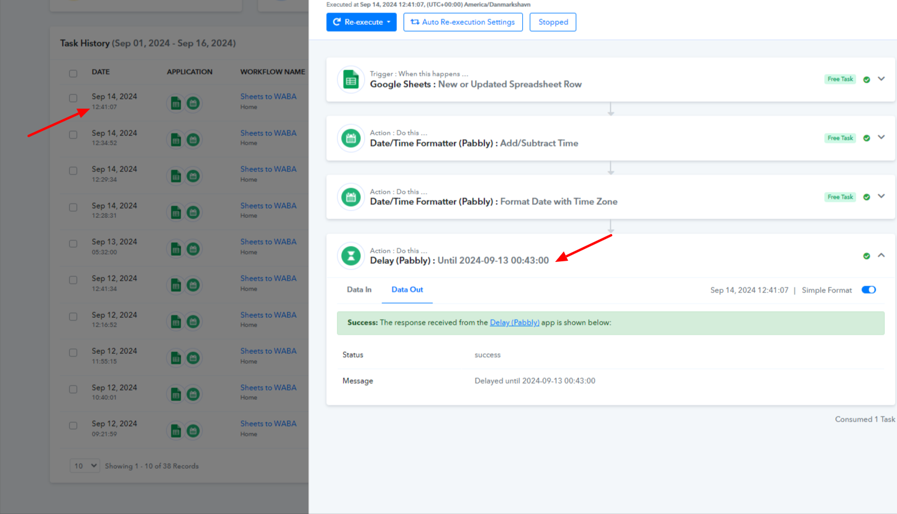Click the Add/Subtract Time step calendar icon
The height and width of the screenshot is (514, 897).
(x=351, y=138)
